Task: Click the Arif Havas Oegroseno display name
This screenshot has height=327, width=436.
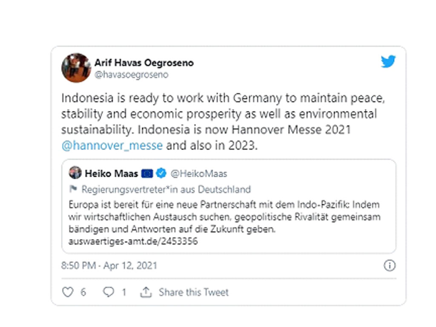Action: (144, 63)
